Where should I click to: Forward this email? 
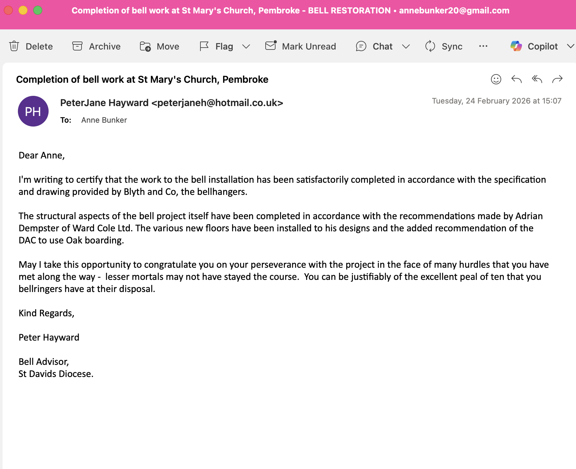(x=557, y=79)
